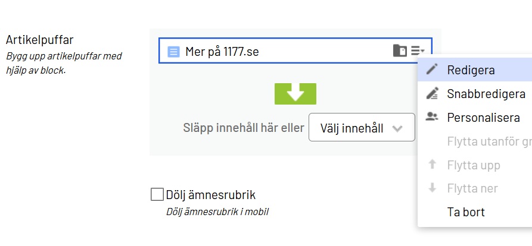The image size is (532, 246).
Task: Choose the Flytta upp menu label
Action: coord(474,165)
